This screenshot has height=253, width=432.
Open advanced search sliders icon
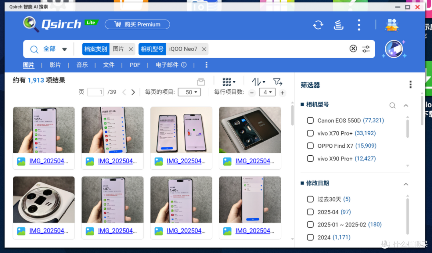point(366,49)
